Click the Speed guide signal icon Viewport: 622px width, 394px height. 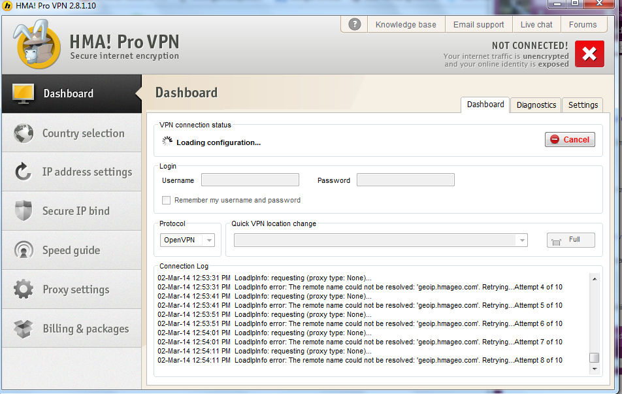coord(24,250)
